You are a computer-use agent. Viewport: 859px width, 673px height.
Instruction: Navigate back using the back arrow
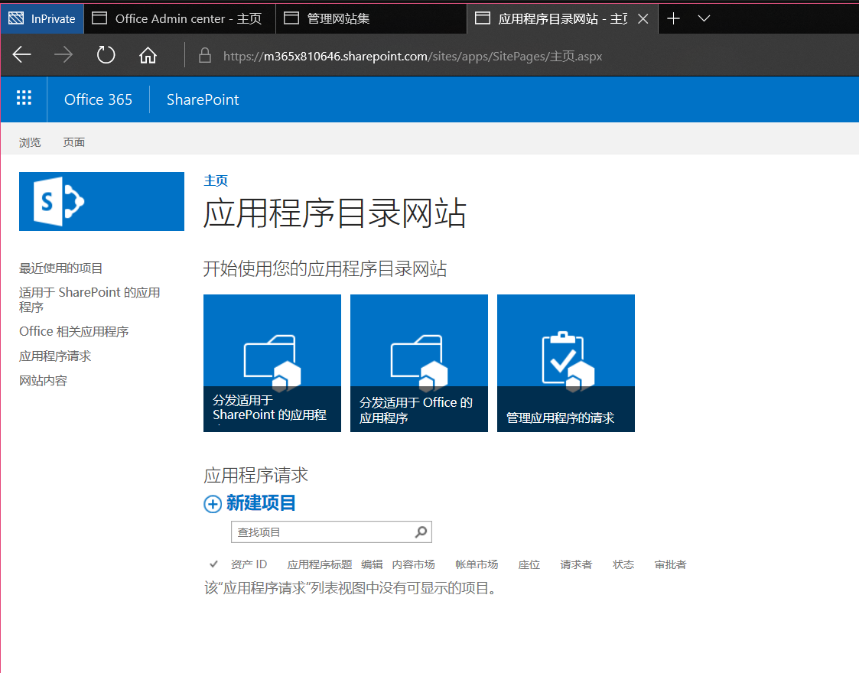point(21,55)
